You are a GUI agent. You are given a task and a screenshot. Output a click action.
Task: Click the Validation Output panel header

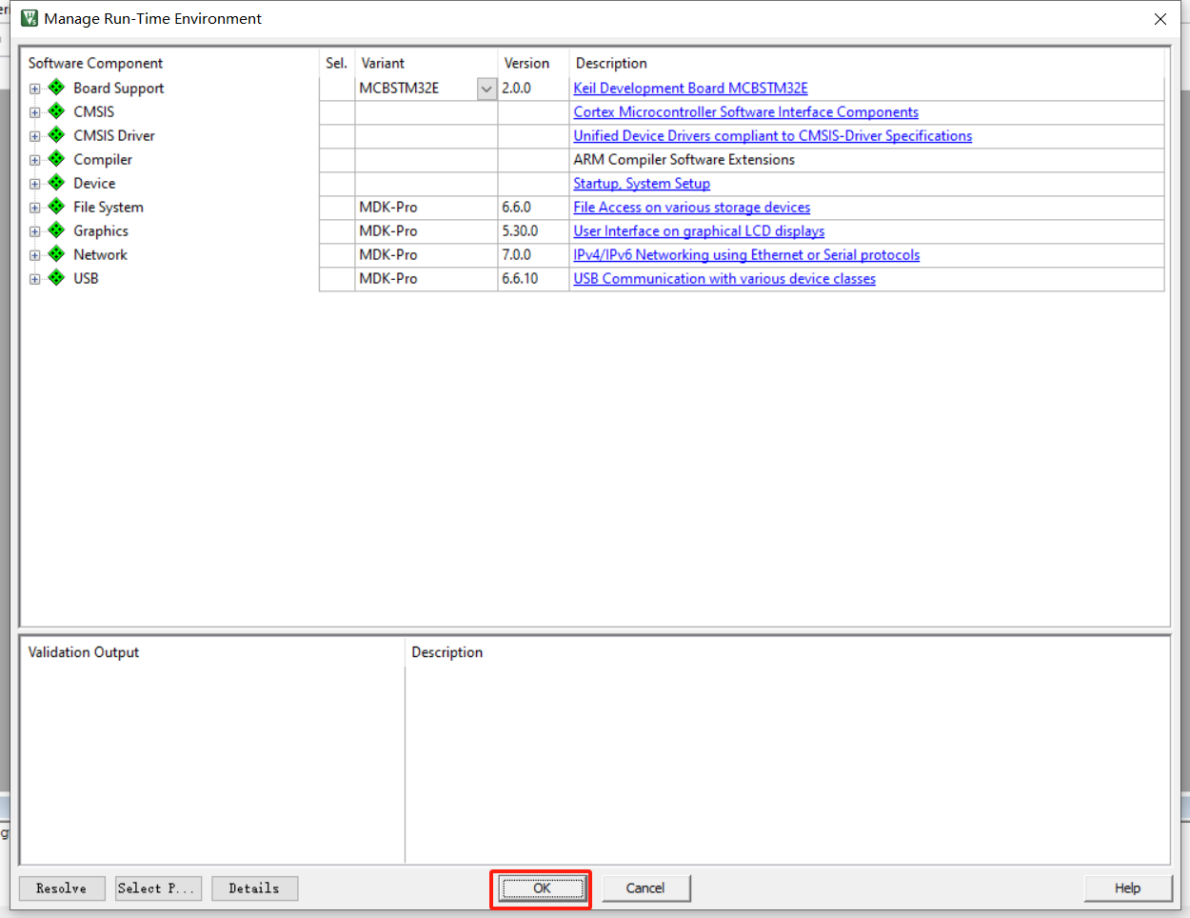tap(84, 652)
